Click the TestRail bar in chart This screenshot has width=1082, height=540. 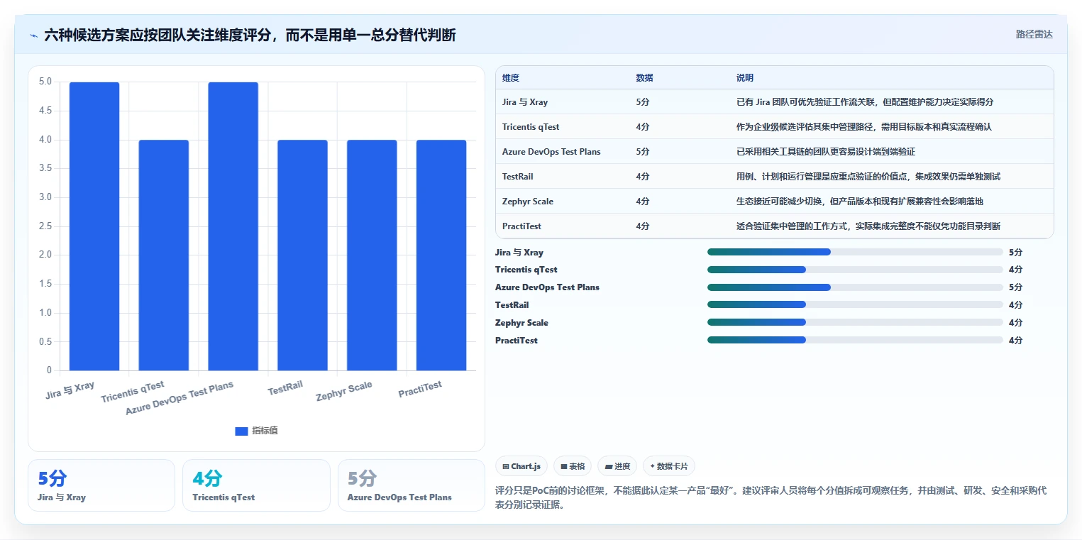302,255
